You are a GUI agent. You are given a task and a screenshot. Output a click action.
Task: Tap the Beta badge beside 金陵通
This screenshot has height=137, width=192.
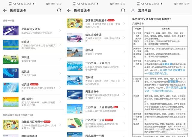[116, 107]
